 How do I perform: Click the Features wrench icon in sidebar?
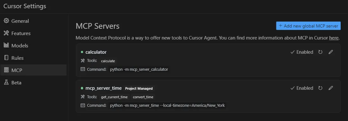[x=6, y=33]
